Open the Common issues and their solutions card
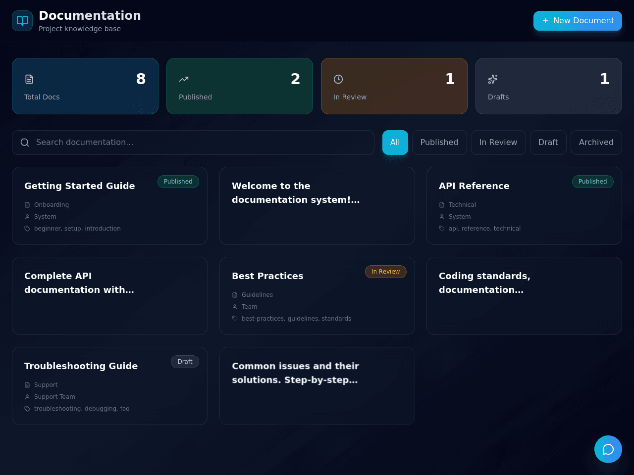Screen dimensions: 634x475 click(317, 386)
